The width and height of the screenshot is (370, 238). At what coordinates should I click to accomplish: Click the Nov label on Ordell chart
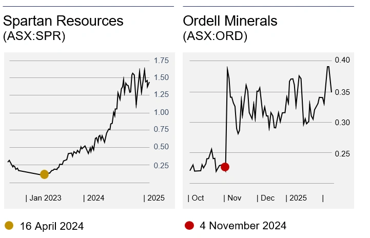tap(233, 197)
